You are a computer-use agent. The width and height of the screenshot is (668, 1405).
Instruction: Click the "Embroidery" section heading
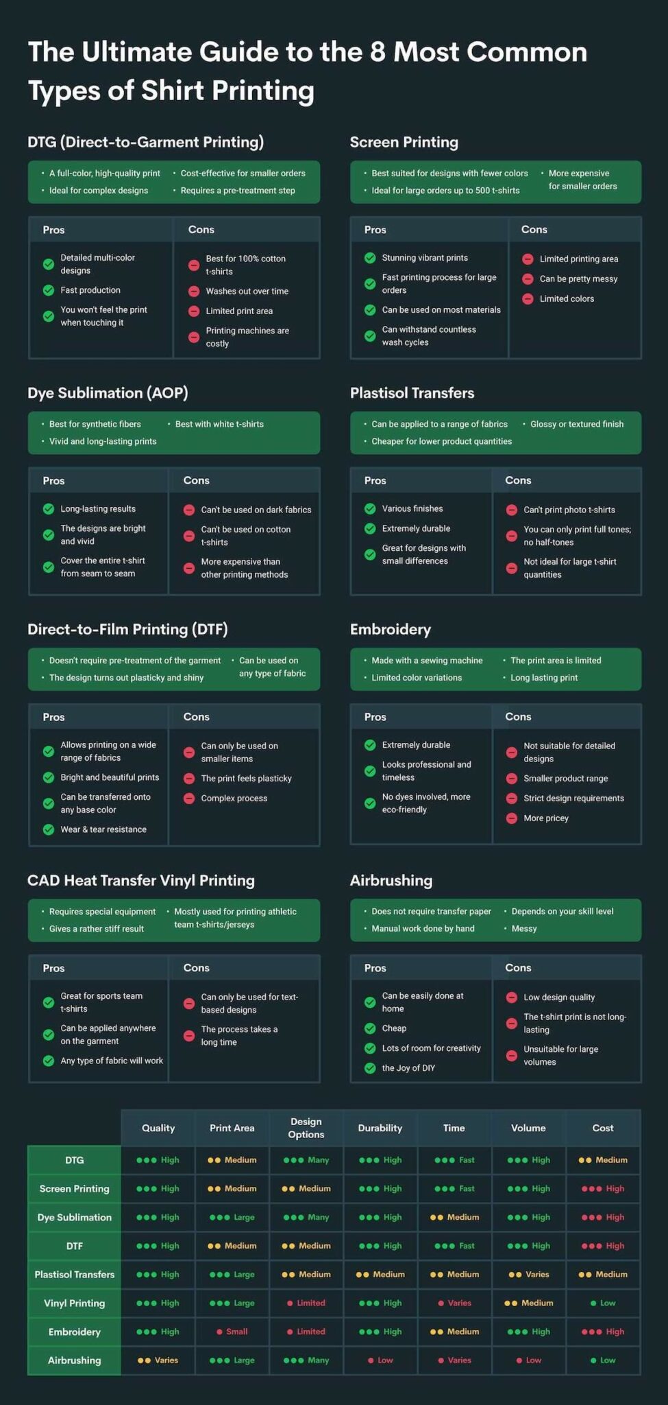click(391, 629)
